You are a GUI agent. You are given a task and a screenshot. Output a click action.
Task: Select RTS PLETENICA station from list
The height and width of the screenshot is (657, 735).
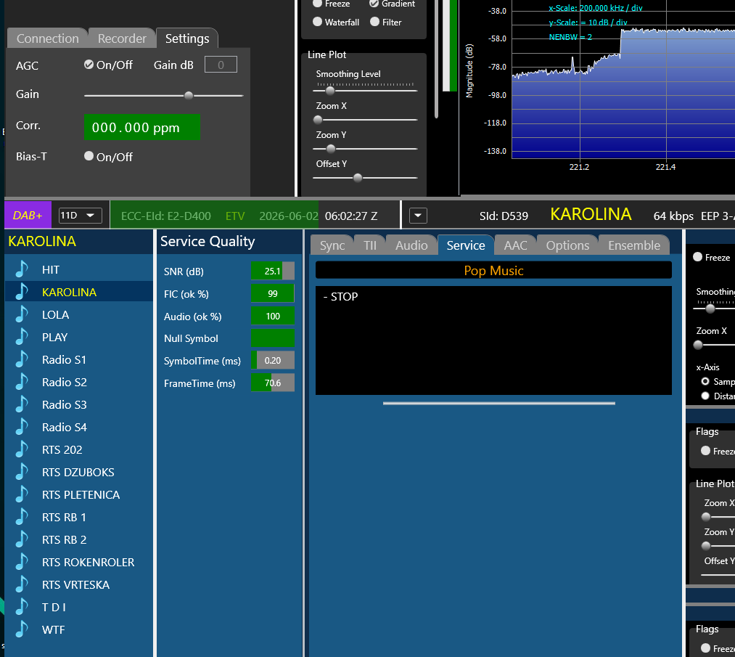tap(79, 494)
